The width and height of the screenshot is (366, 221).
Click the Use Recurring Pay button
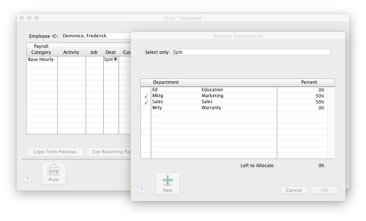click(109, 152)
